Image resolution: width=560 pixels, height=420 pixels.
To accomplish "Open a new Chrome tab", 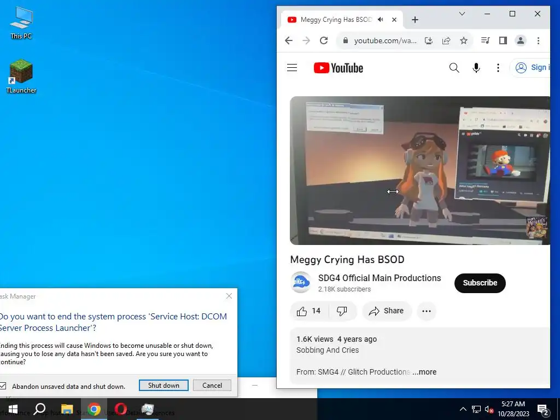I will coord(415,20).
